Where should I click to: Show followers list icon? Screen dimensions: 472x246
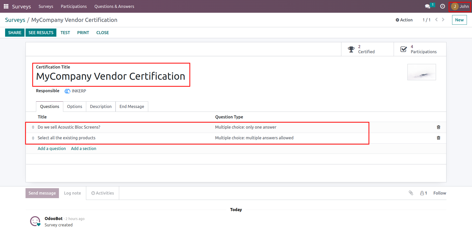tap(424, 193)
